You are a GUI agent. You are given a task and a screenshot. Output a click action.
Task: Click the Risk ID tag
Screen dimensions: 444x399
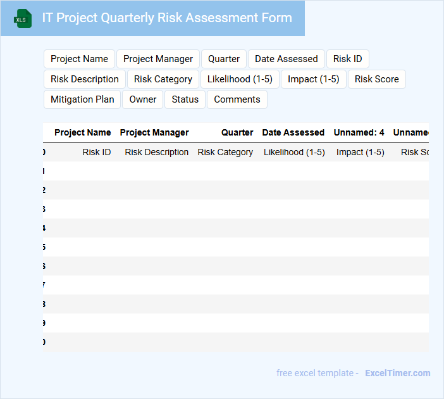pyautogui.click(x=347, y=59)
